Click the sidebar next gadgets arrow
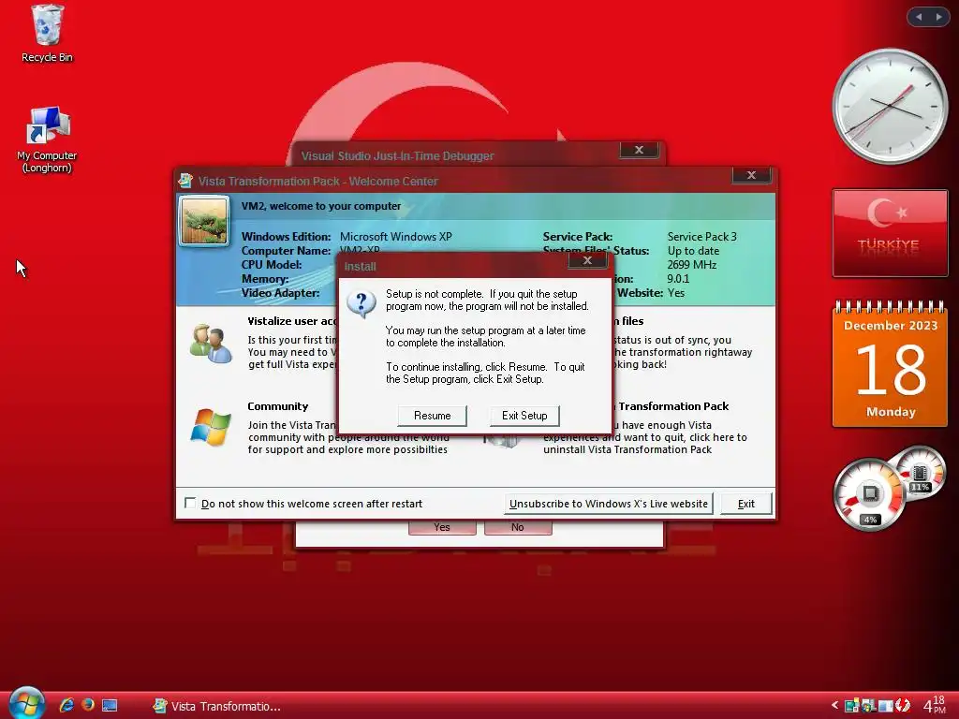The width and height of the screenshot is (959, 719). [x=938, y=17]
